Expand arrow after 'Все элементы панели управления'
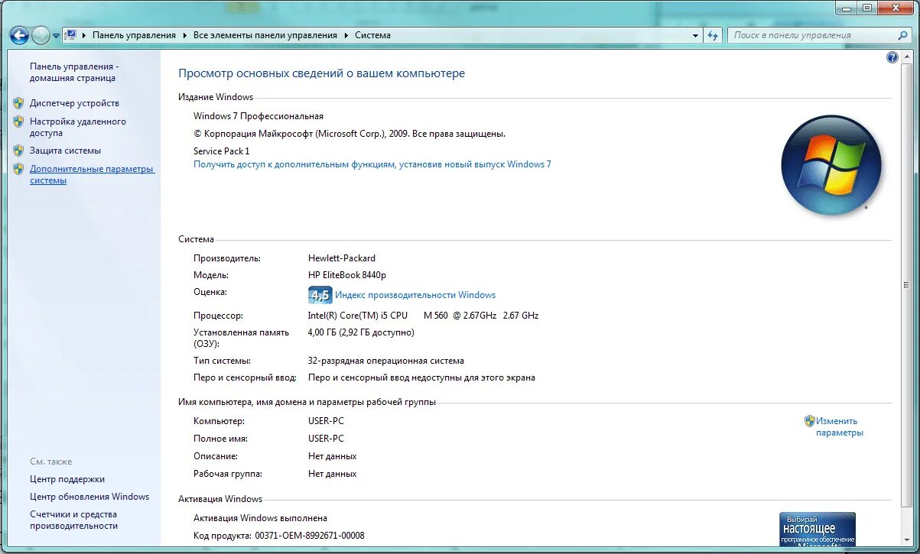Image resolution: width=920 pixels, height=554 pixels. coord(346,35)
